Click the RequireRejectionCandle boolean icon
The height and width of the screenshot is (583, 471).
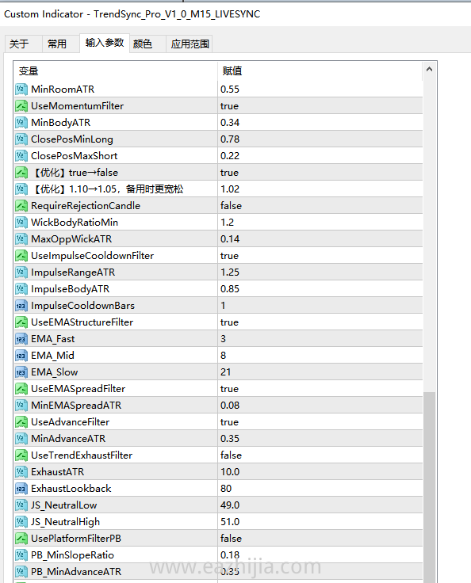[21, 206]
